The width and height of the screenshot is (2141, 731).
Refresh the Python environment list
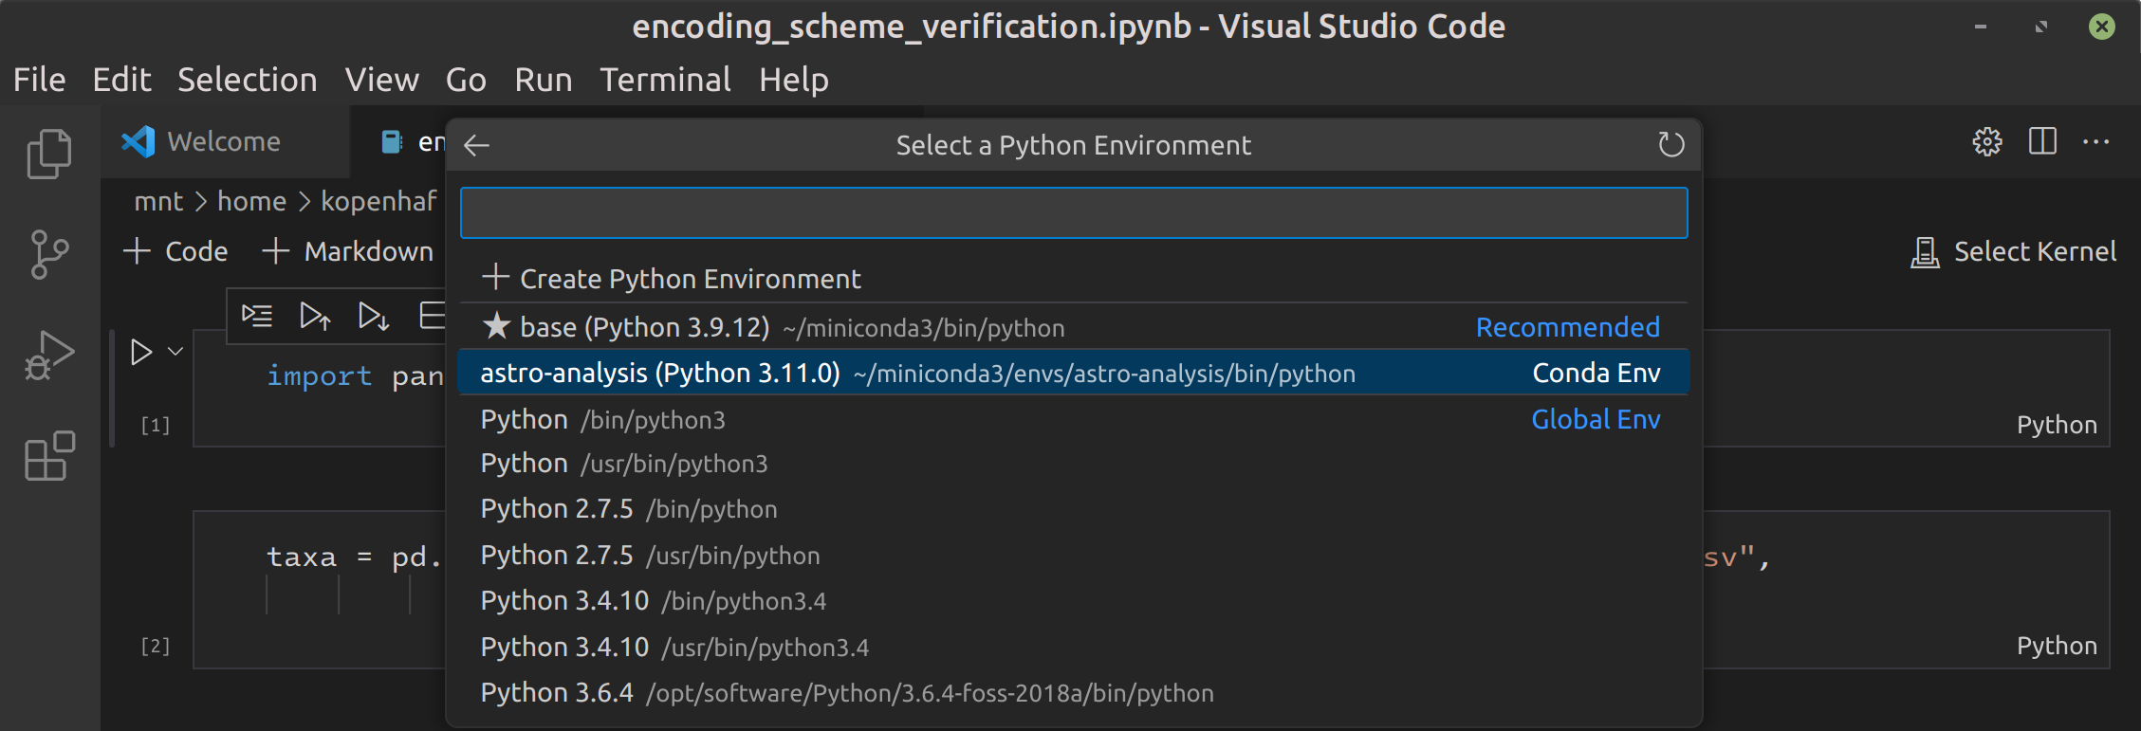(x=1670, y=145)
